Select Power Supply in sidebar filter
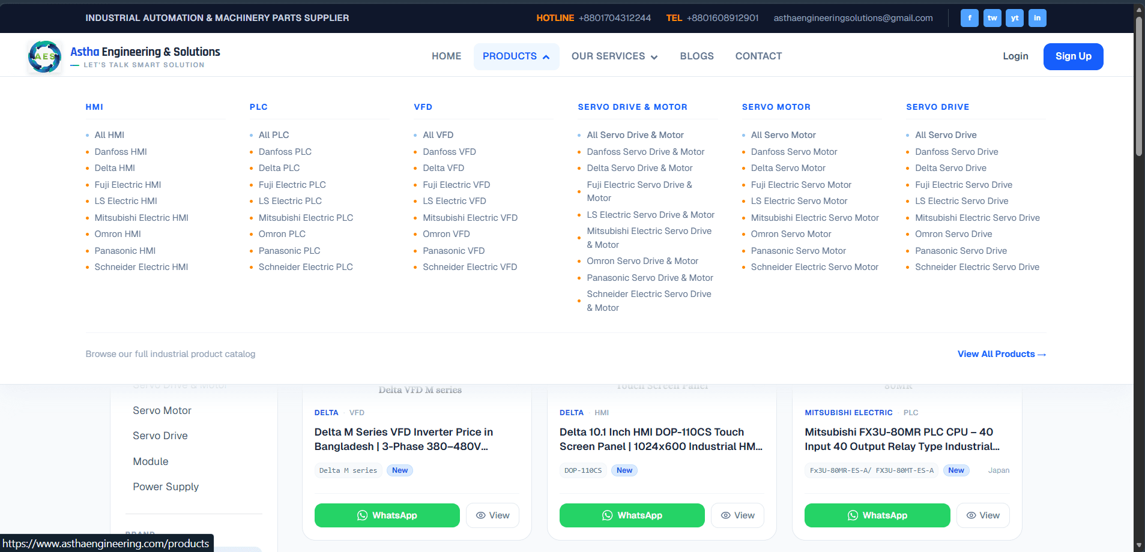This screenshot has height=552, width=1145. (x=166, y=487)
